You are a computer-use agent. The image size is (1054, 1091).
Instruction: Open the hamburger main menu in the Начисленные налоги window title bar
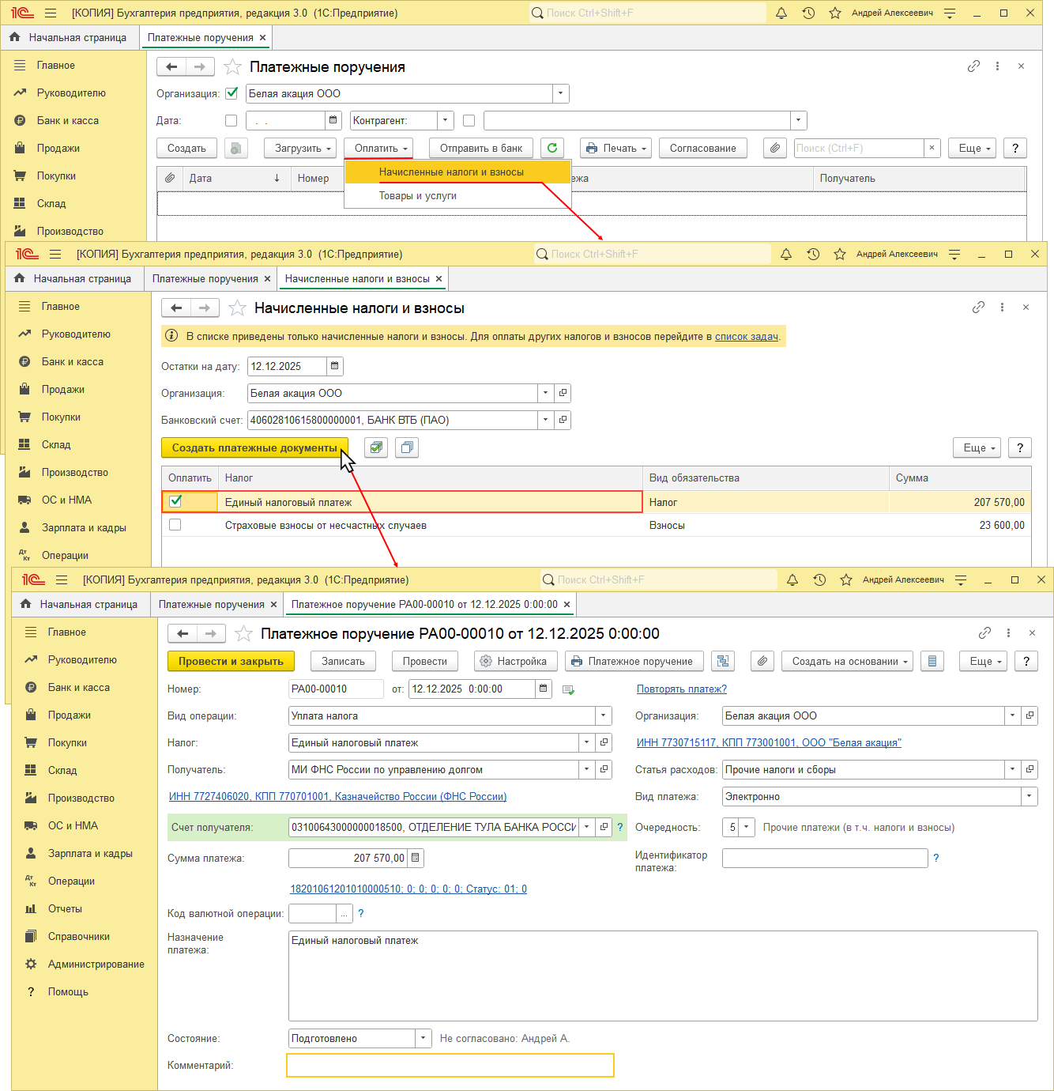click(x=55, y=254)
